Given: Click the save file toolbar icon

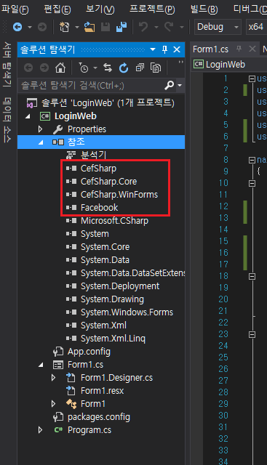Looking at the screenshot, I should coord(105,28).
